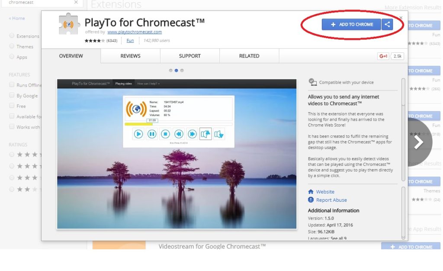Enable the Free checkbox
This screenshot has height=271, width=443.
(x=12, y=106)
